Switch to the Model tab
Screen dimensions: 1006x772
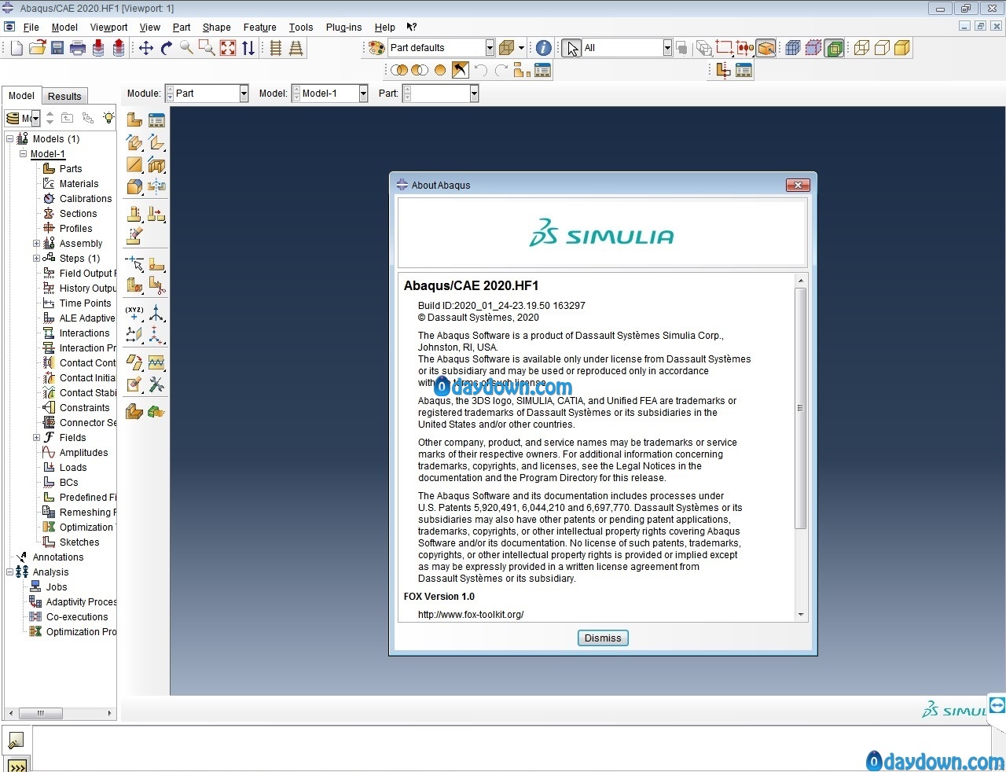21,96
